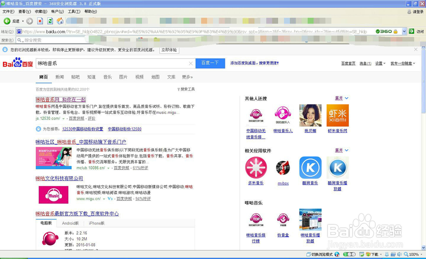The image size is (426, 259).
Task: Click the orange 虾米 xiami icon
Action: (337, 115)
